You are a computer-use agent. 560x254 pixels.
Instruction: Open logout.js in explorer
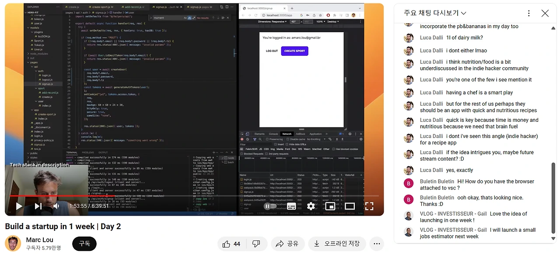[47, 80]
